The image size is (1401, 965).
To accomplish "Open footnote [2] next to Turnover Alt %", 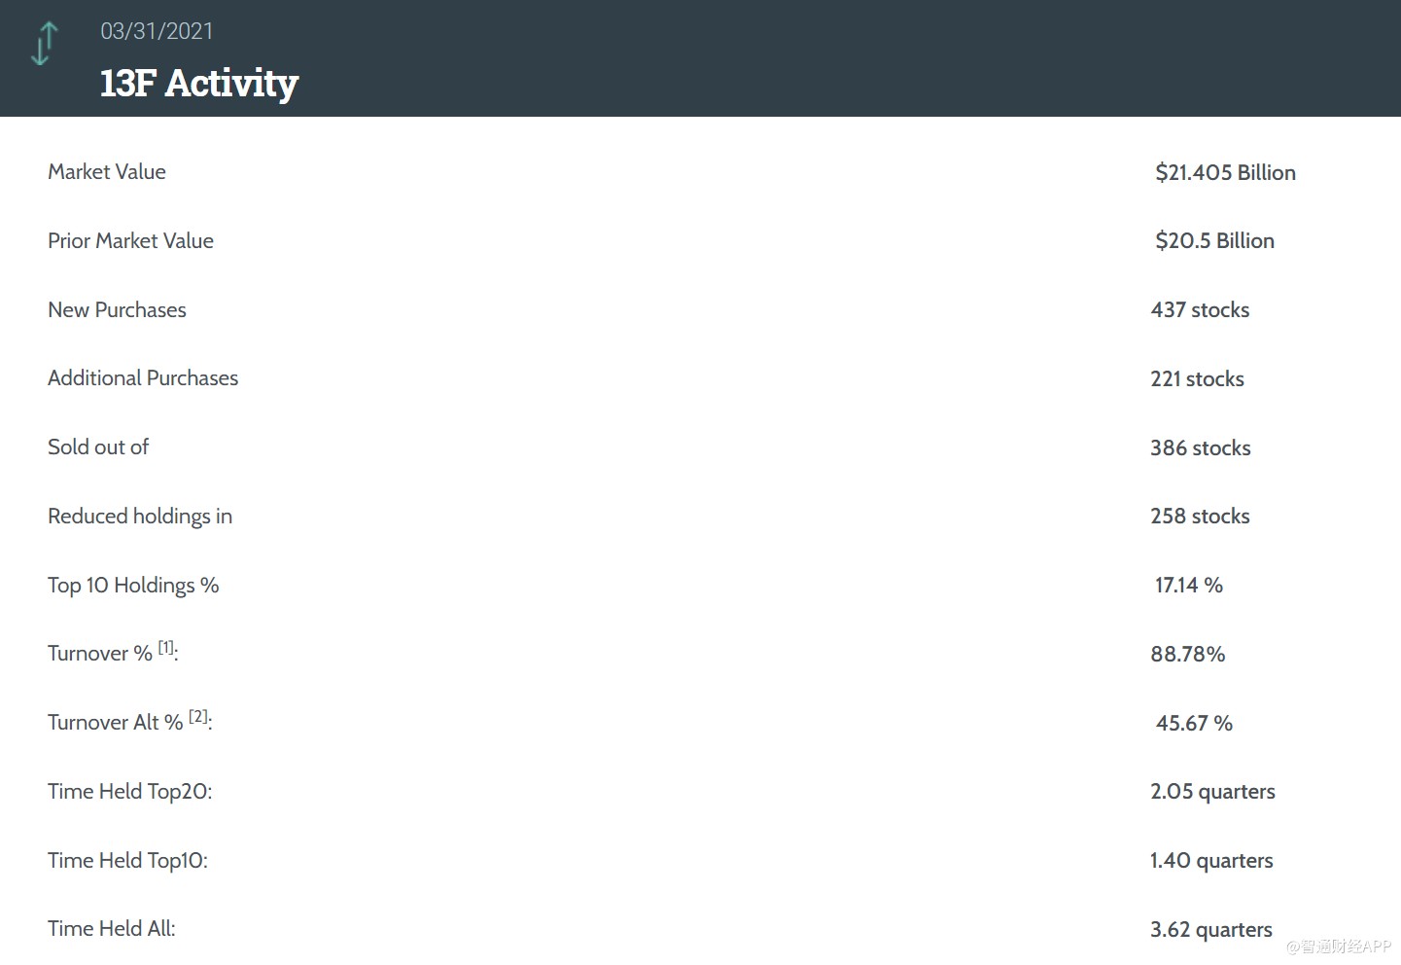I will coord(198,716).
